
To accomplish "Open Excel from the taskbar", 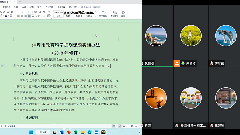I will coord(75,132).
